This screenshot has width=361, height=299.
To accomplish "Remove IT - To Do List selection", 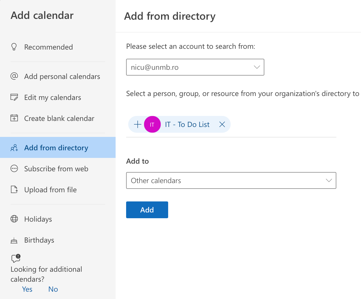I will coord(222,124).
